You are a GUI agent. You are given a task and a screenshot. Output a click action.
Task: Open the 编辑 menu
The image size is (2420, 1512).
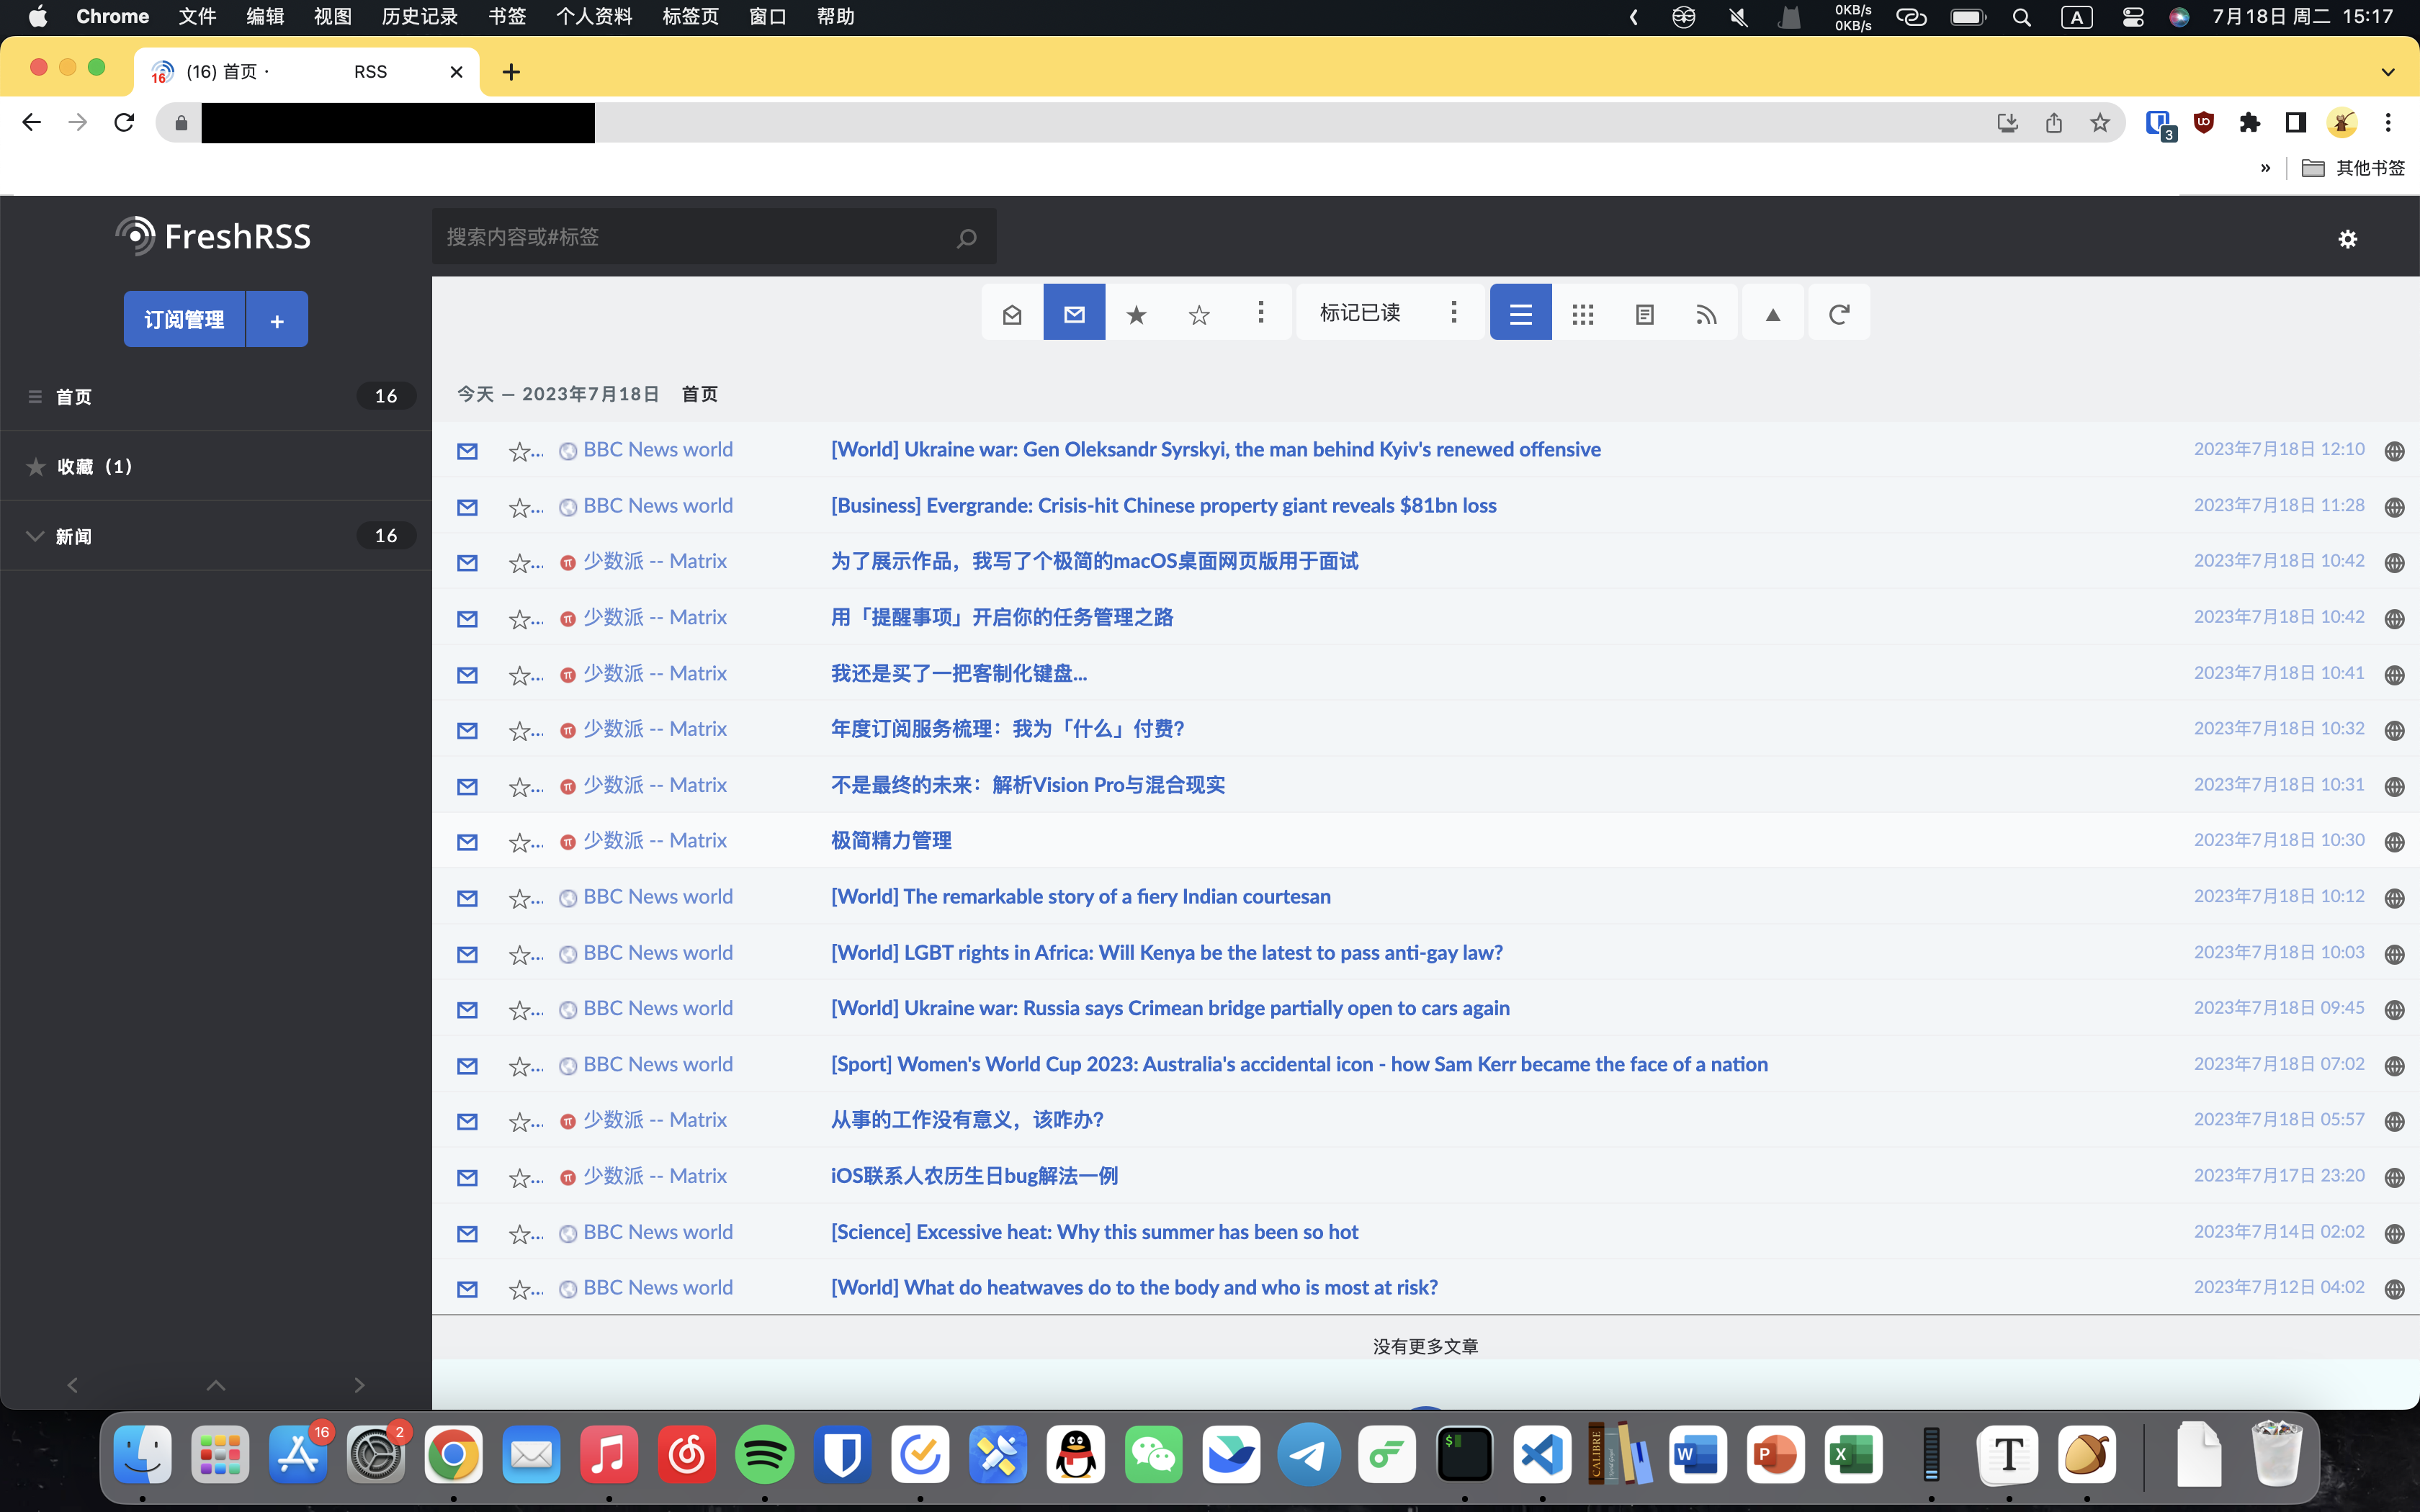(265, 16)
